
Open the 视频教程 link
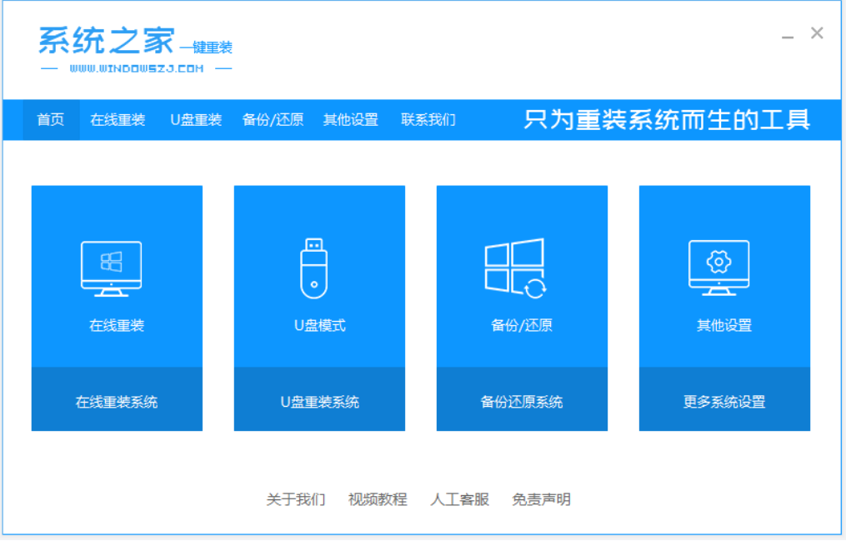(378, 500)
